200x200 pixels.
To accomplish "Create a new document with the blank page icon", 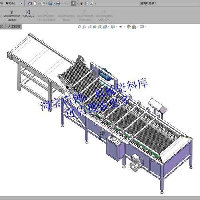I will click(x=35, y=3).
